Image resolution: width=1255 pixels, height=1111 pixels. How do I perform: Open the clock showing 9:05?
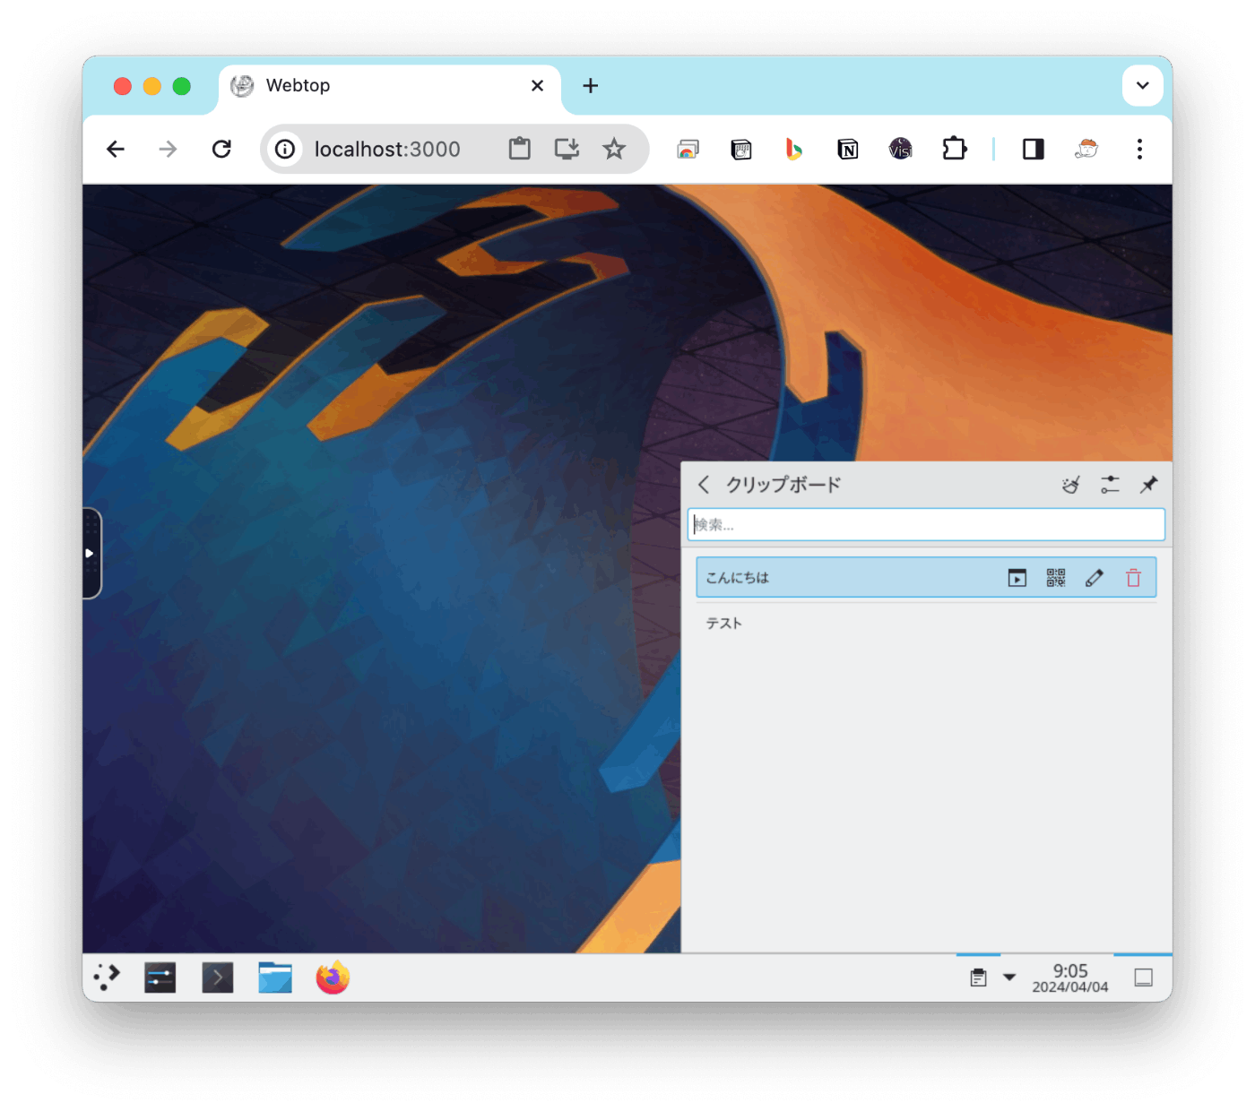(1070, 978)
